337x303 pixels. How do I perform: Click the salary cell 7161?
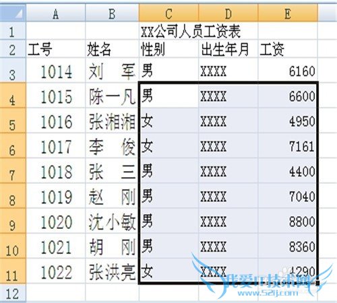288,145
